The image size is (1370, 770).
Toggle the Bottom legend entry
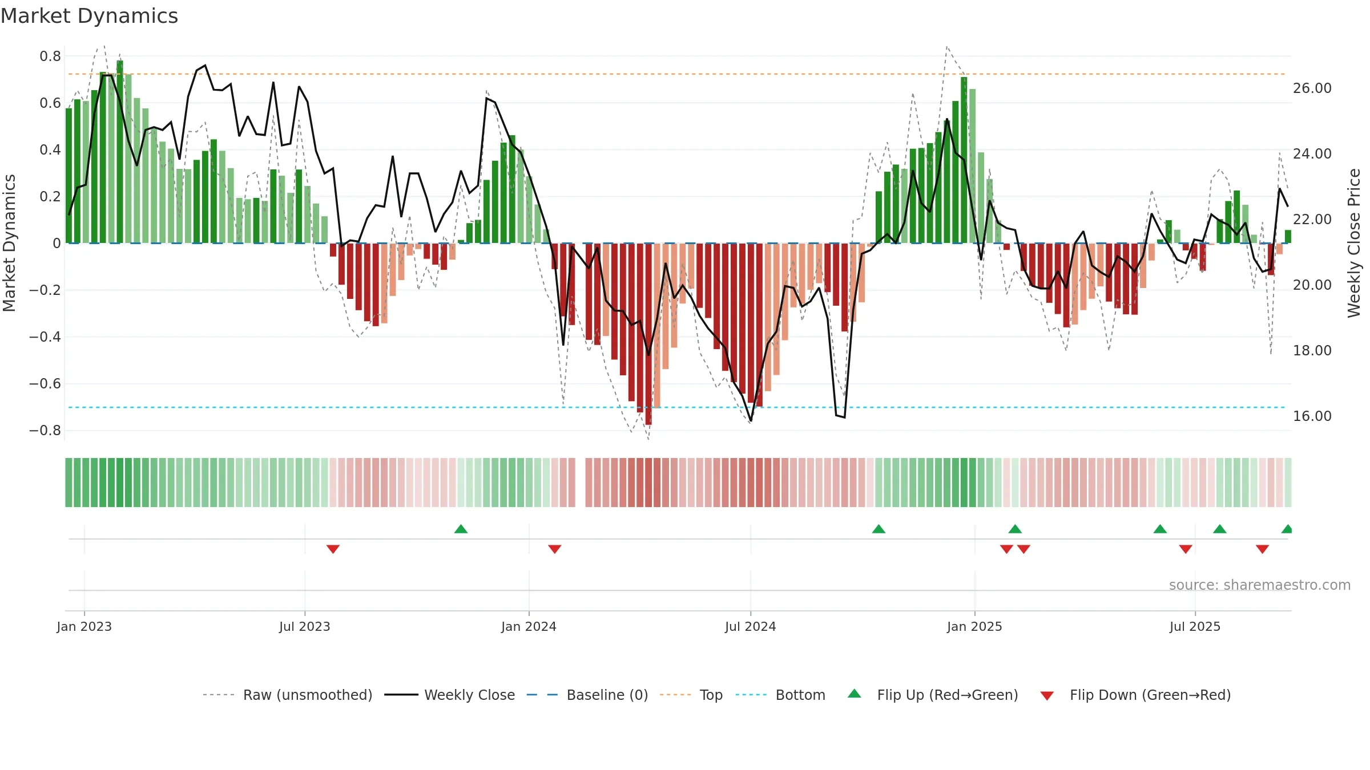pyautogui.click(x=780, y=695)
